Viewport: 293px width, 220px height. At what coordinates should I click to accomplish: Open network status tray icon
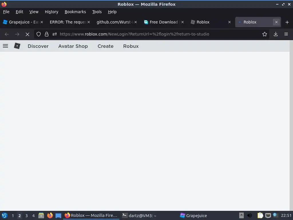pyautogui.click(x=268, y=215)
